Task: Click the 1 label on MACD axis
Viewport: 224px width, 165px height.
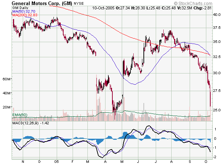Action: click(x=215, y=129)
